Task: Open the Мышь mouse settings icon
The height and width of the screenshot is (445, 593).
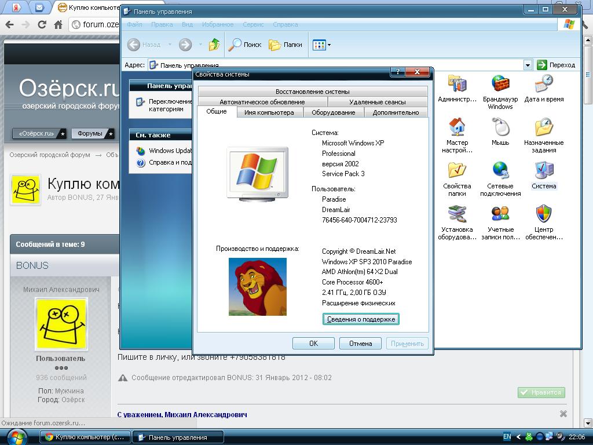Action: [500, 132]
